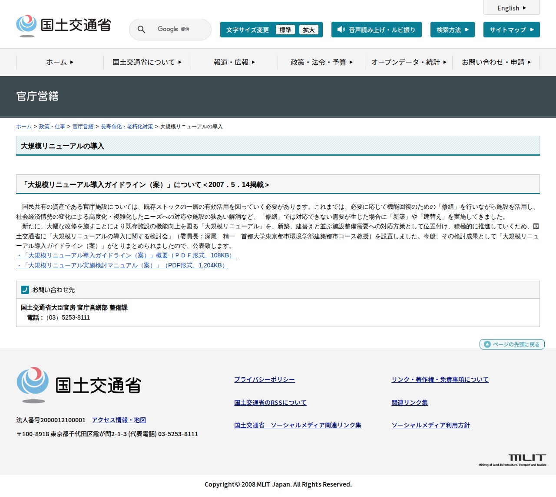The width and height of the screenshot is (556, 497).
Task: Click into the Google search field
Action: coord(178,30)
